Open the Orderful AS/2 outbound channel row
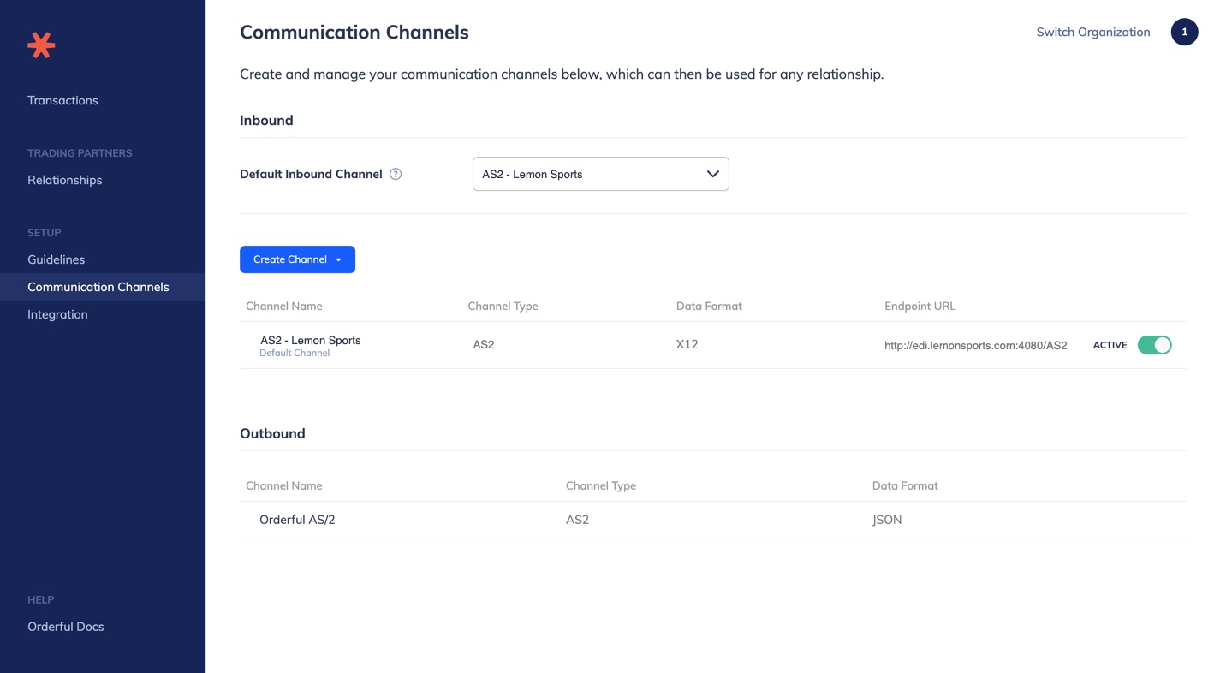Screen dimensions: 1232x673 297,520
